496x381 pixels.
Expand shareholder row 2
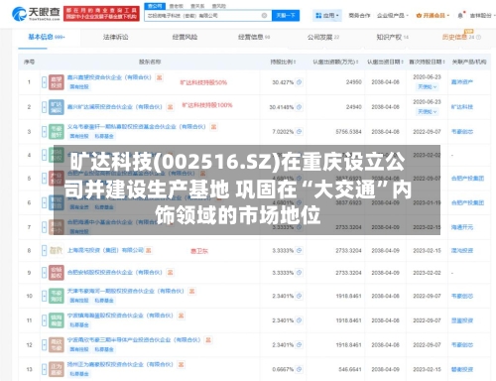[x=44, y=107]
